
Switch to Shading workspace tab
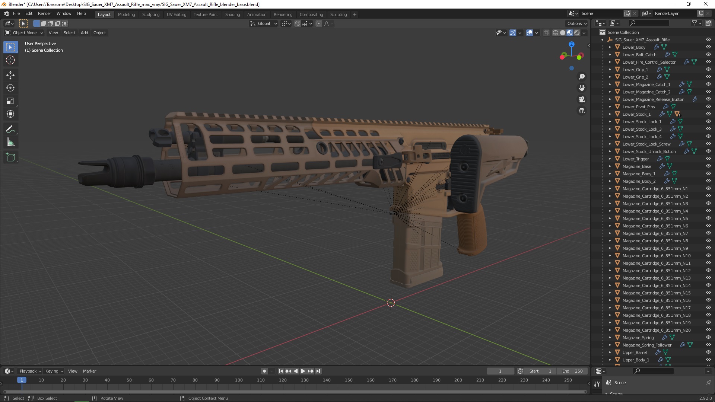[232, 15]
